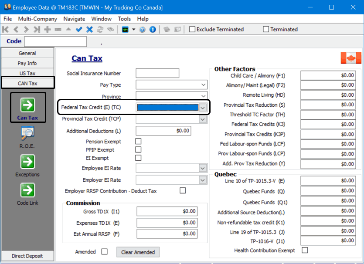This screenshot has height=264, width=364.
Task: Check the Pension Exempt box
Action: (139, 141)
